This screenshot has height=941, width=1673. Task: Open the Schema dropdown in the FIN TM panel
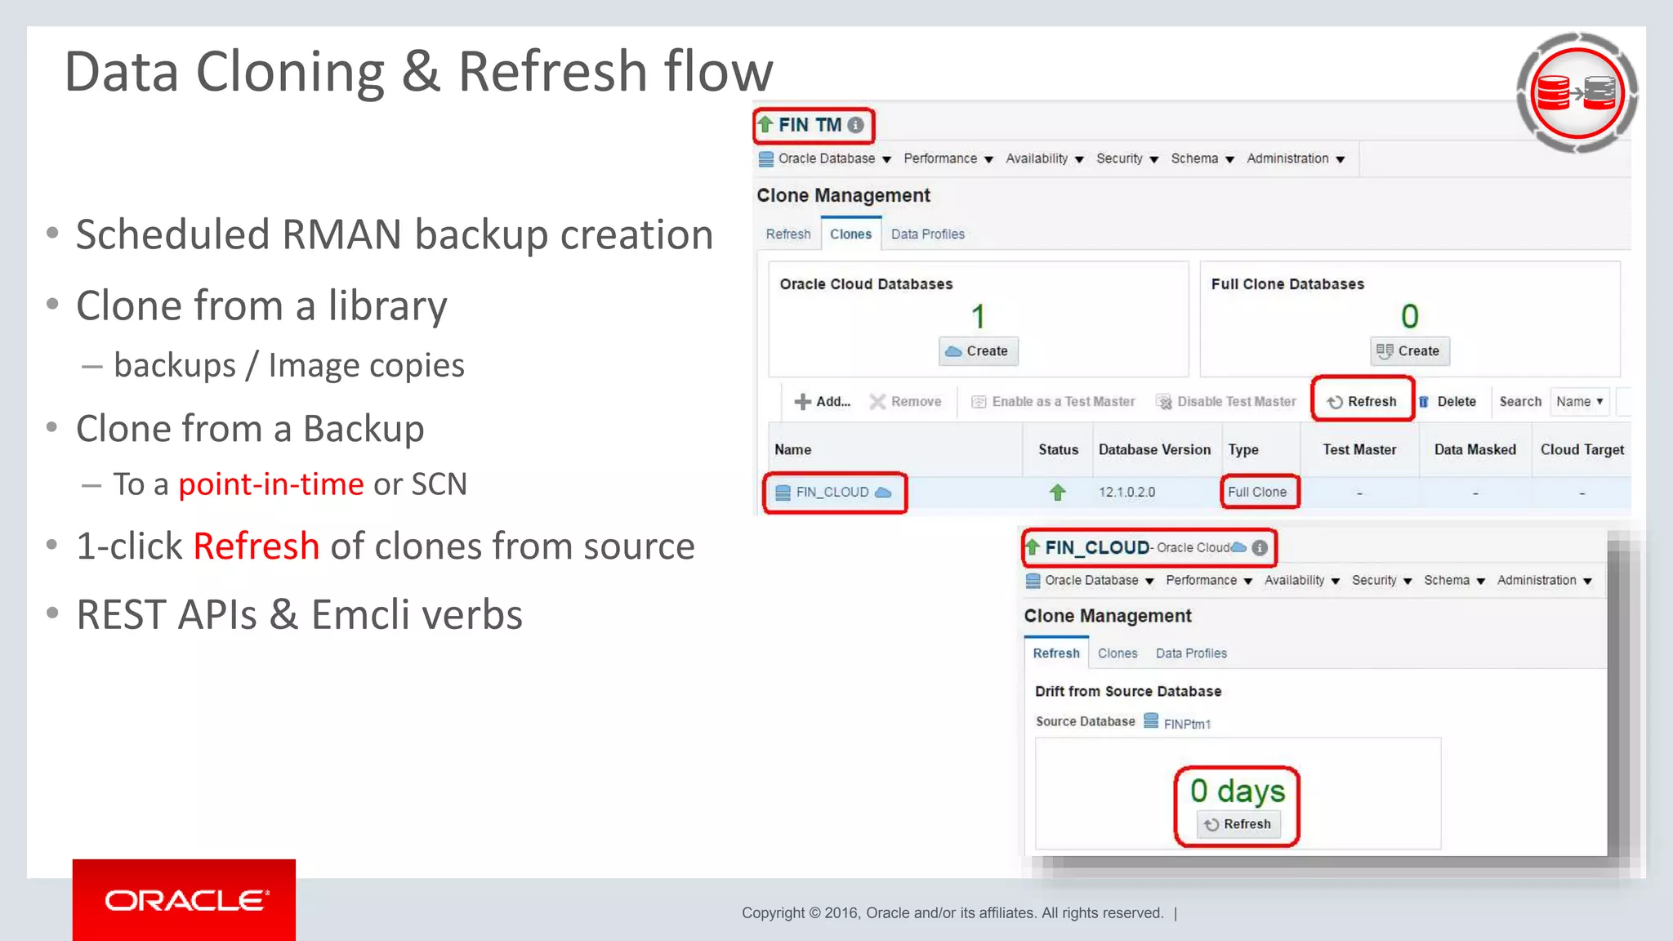pos(1202,158)
